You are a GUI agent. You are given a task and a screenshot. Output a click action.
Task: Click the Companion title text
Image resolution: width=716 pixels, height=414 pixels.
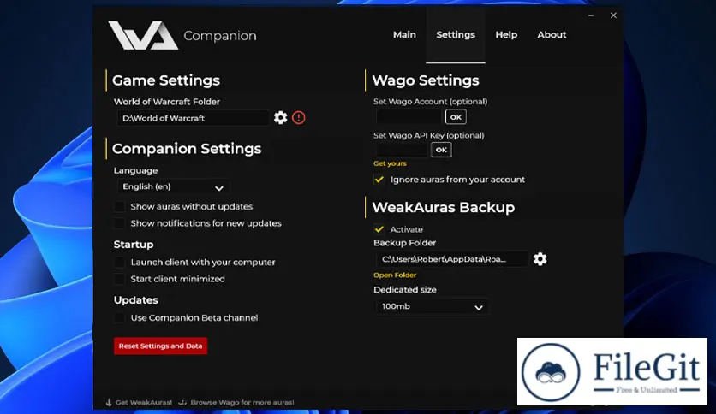click(220, 36)
